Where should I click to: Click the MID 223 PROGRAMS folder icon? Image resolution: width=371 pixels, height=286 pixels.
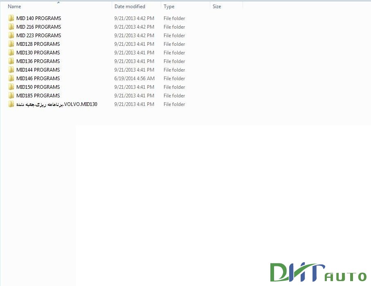pos(11,35)
